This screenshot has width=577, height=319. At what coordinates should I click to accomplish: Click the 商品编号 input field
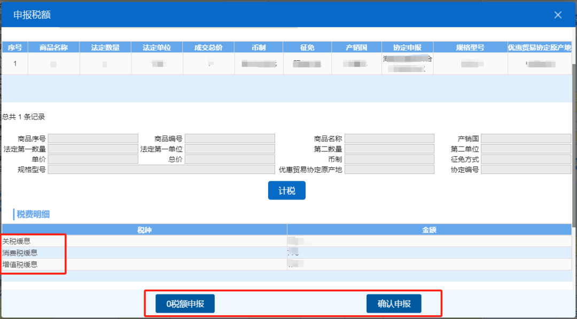[x=230, y=139]
